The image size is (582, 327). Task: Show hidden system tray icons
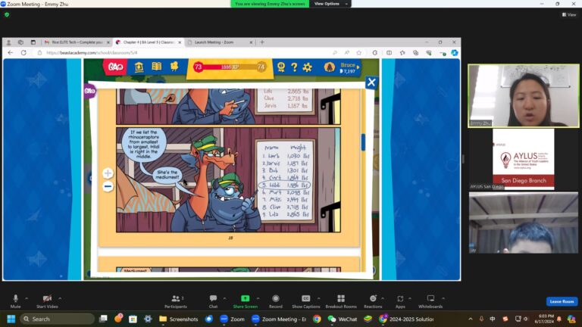(x=471, y=319)
